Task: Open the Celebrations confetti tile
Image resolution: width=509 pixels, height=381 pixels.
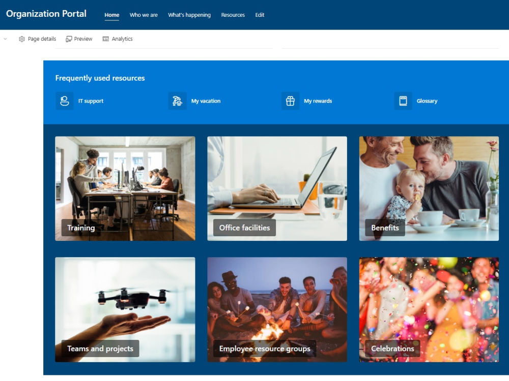Action: (429, 309)
